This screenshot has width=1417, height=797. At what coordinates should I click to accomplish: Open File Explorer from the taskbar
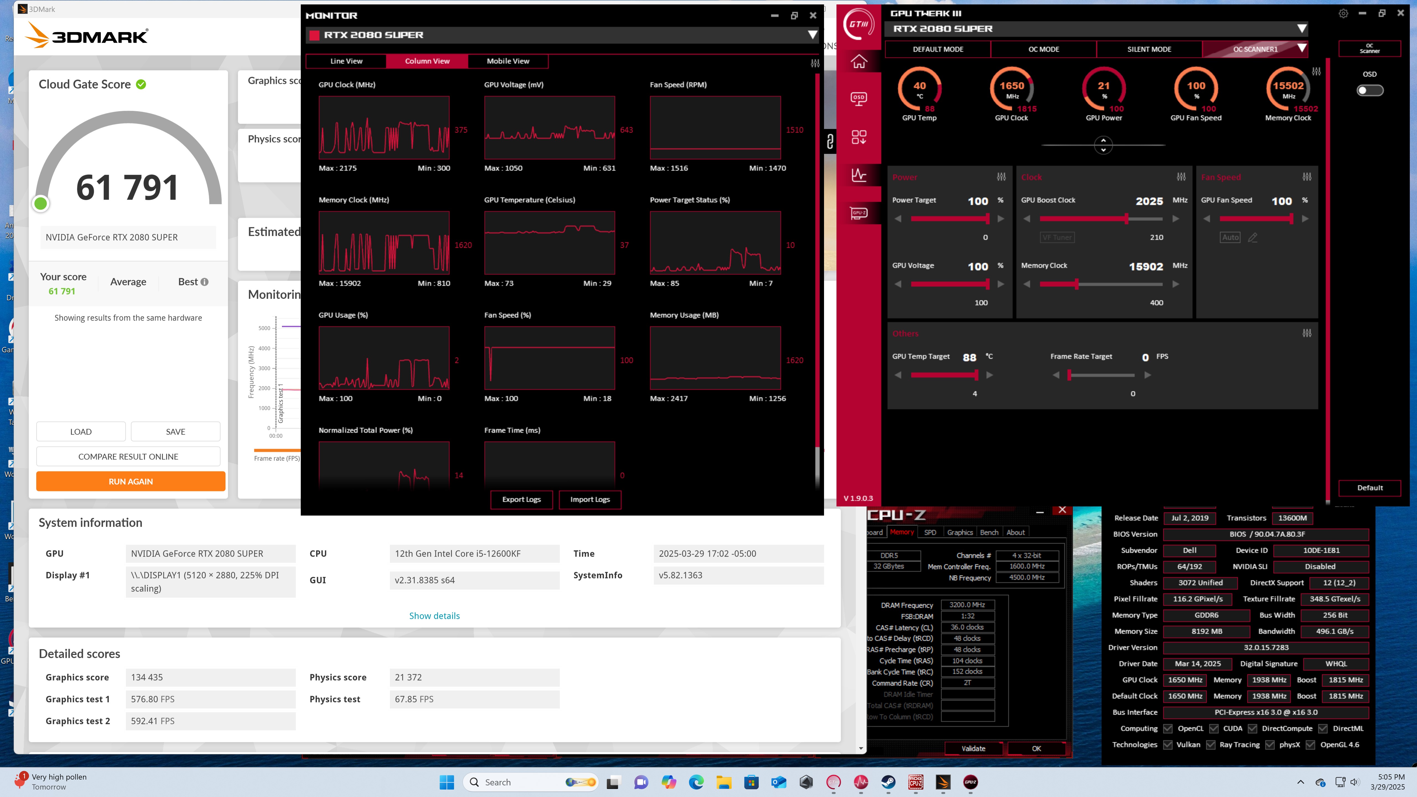pos(723,782)
